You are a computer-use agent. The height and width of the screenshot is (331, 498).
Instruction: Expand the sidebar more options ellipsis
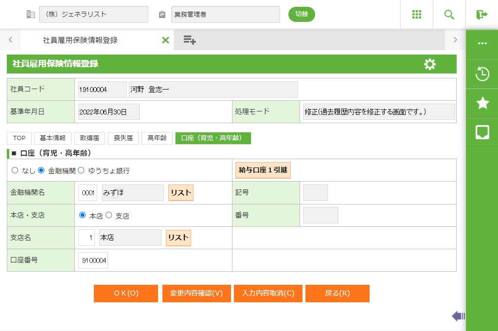pyautogui.click(x=482, y=43)
